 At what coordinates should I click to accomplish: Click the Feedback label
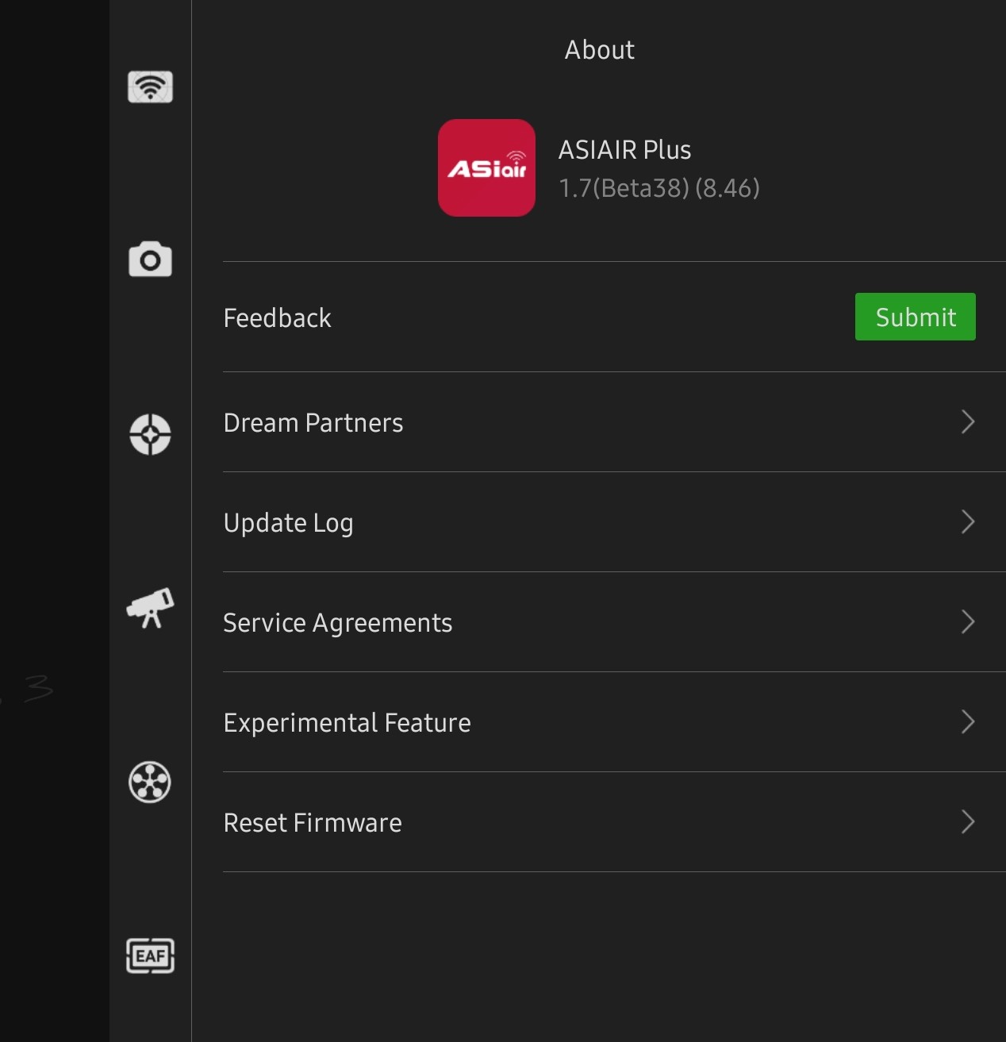(277, 317)
